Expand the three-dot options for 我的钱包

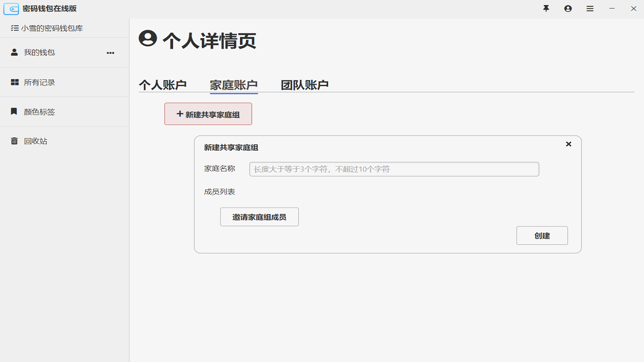pos(110,53)
